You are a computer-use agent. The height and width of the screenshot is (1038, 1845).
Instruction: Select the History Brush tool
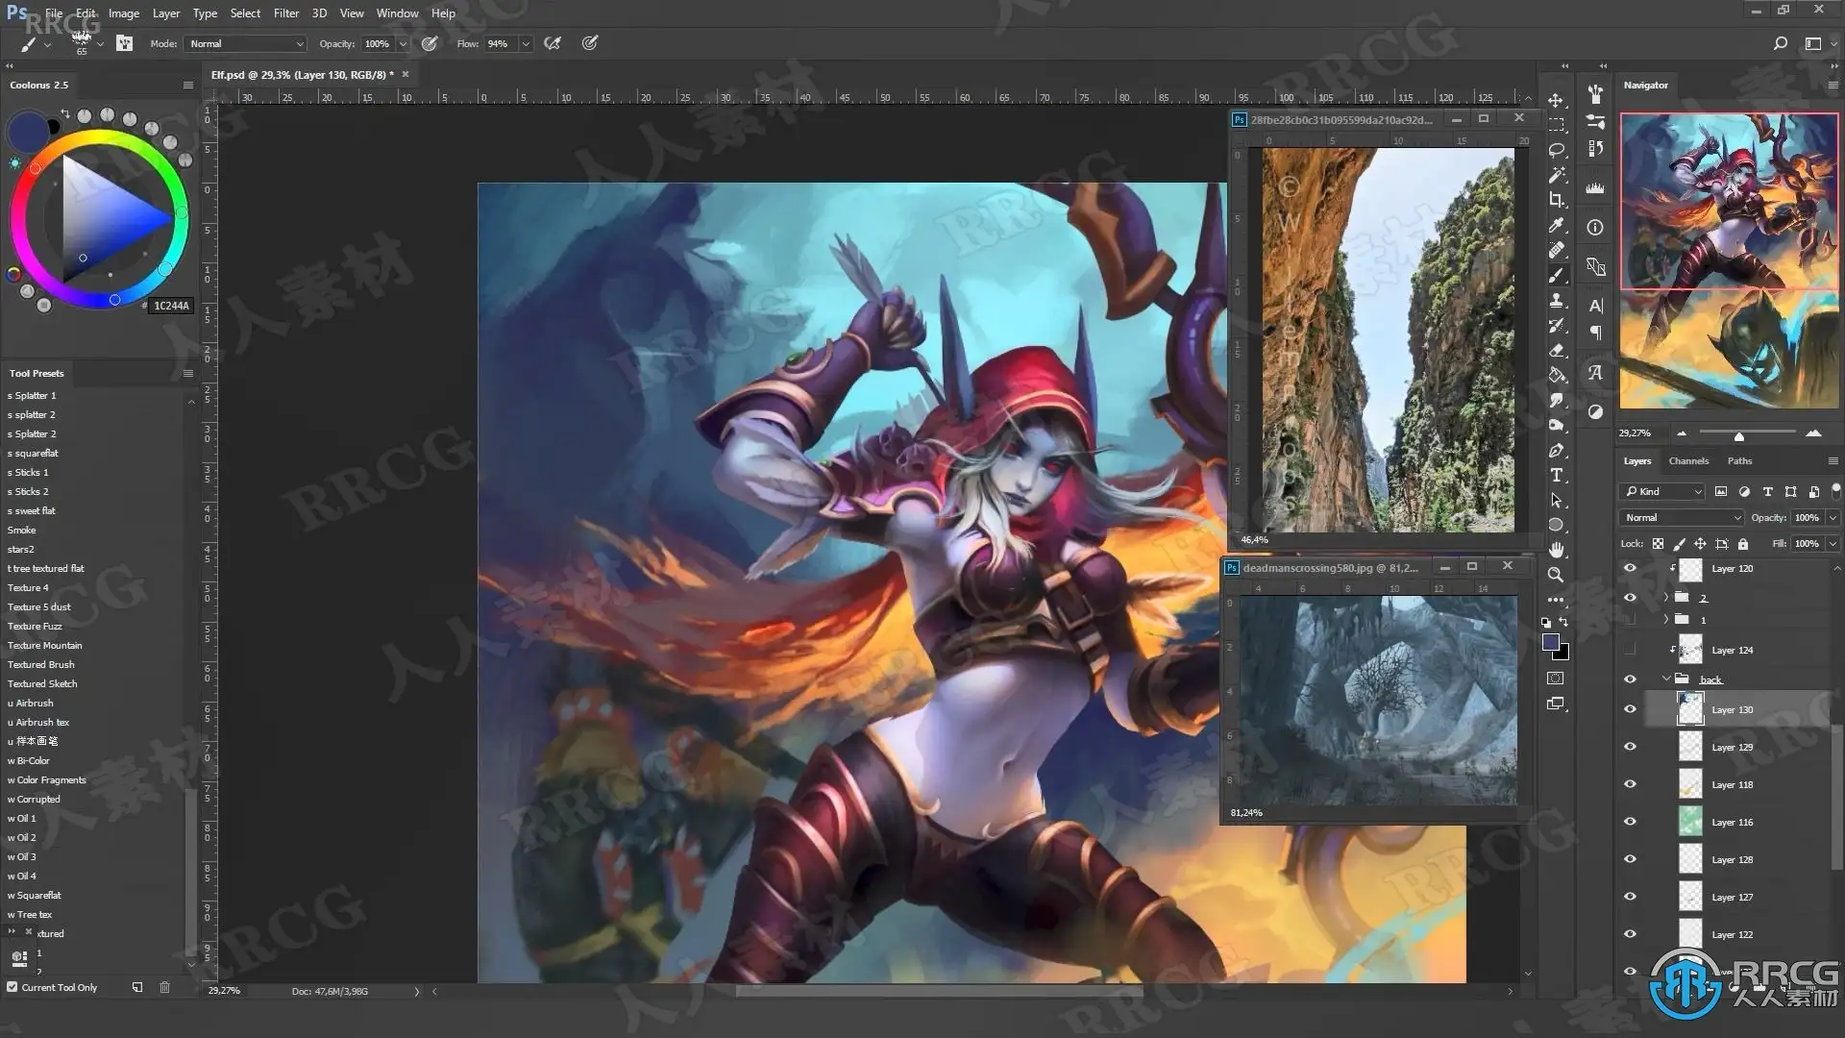click(1557, 326)
